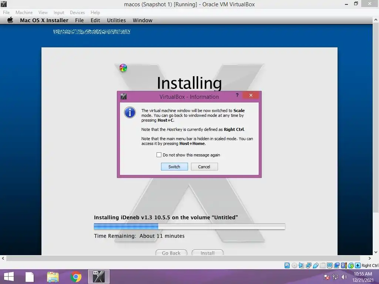Open the Machine menu
The height and width of the screenshot is (284, 379).
tap(24, 12)
